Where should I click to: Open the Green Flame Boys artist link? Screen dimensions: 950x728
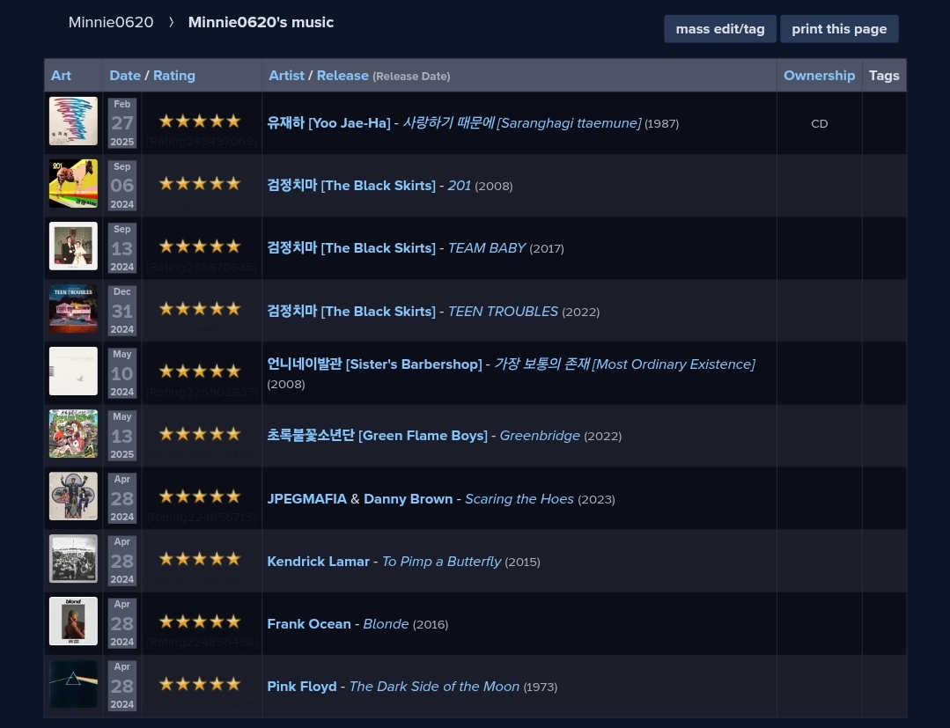(378, 436)
